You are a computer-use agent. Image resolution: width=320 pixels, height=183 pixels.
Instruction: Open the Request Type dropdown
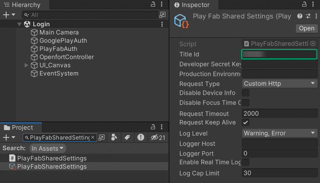click(x=280, y=83)
